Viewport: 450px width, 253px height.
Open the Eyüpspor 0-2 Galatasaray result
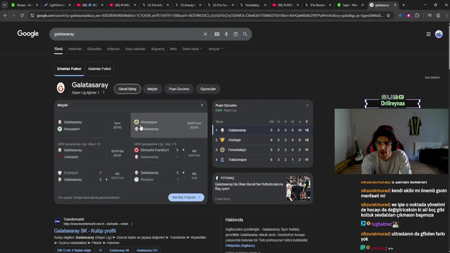tap(92, 176)
